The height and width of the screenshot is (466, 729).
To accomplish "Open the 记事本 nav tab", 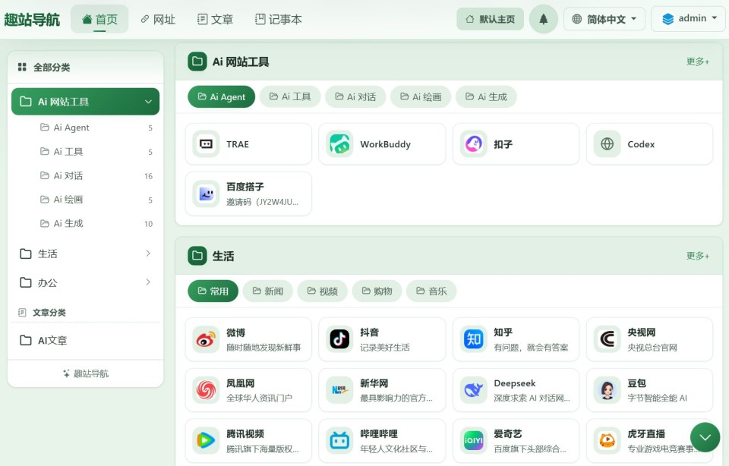I will pos(279,19).
